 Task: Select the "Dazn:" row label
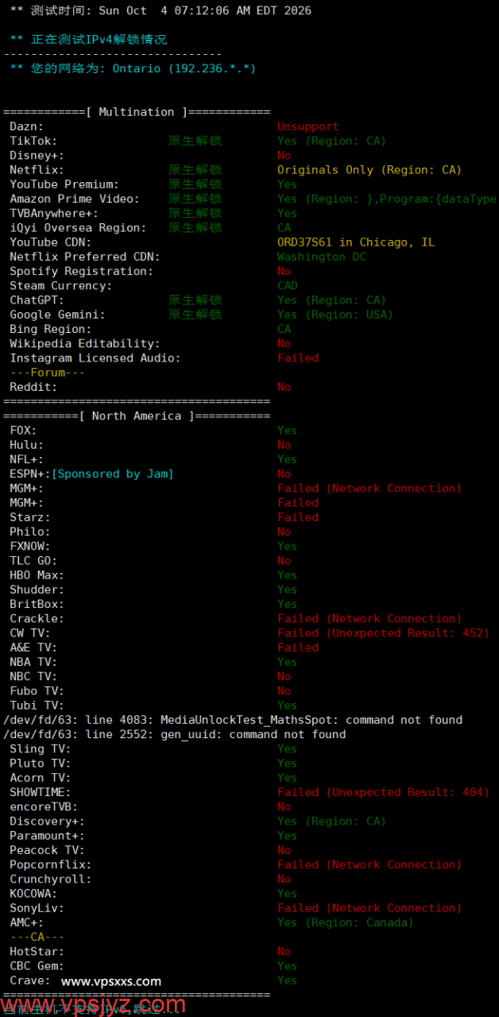click(26, 126)
